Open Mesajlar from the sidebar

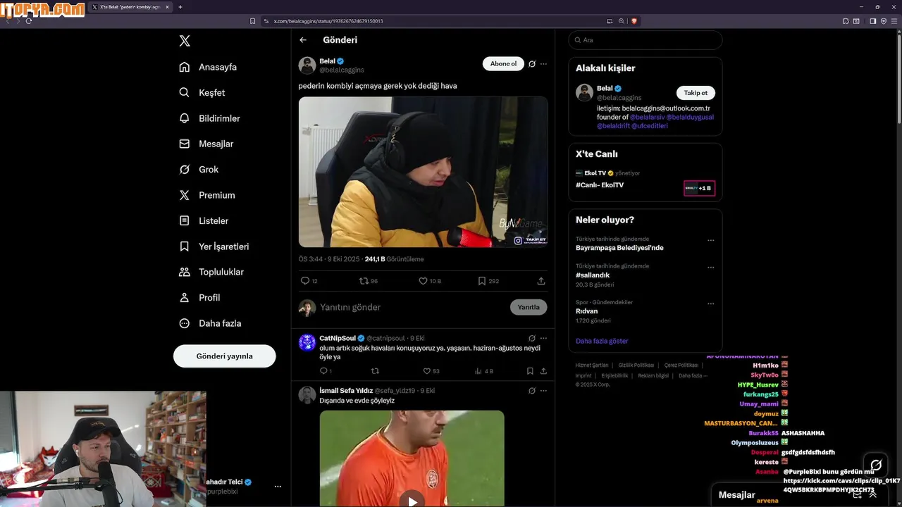click(206, 144)
